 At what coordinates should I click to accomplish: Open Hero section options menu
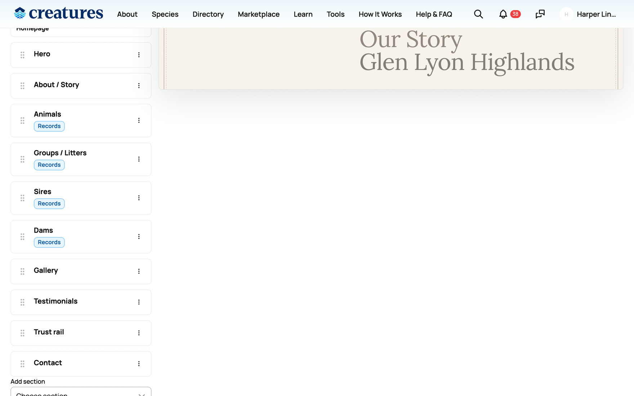[139, 55]
